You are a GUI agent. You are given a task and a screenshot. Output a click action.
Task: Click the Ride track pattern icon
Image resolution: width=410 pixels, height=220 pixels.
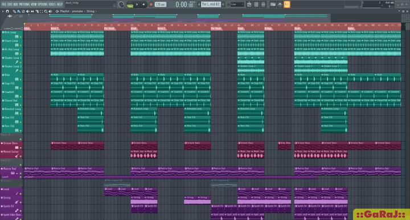(17, 80)
